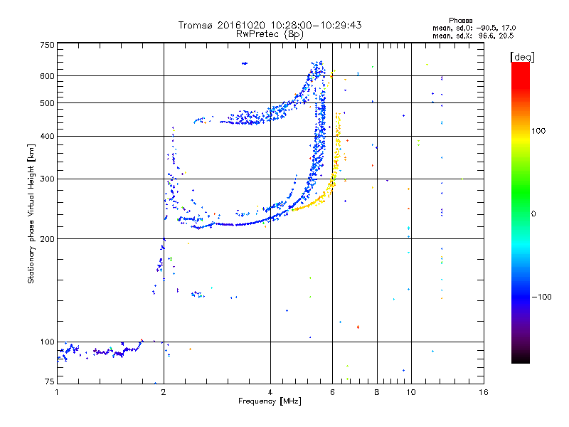Image resolution: width=569 pixels, height=427 pixels.
Task: Click colorbar tick label "-100"
Action: pos(542,297)
